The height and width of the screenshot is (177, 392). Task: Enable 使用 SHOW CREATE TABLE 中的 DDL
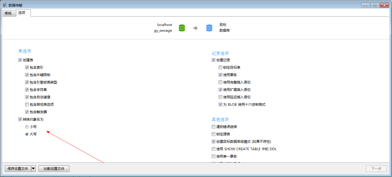click(x=213, y=149)
